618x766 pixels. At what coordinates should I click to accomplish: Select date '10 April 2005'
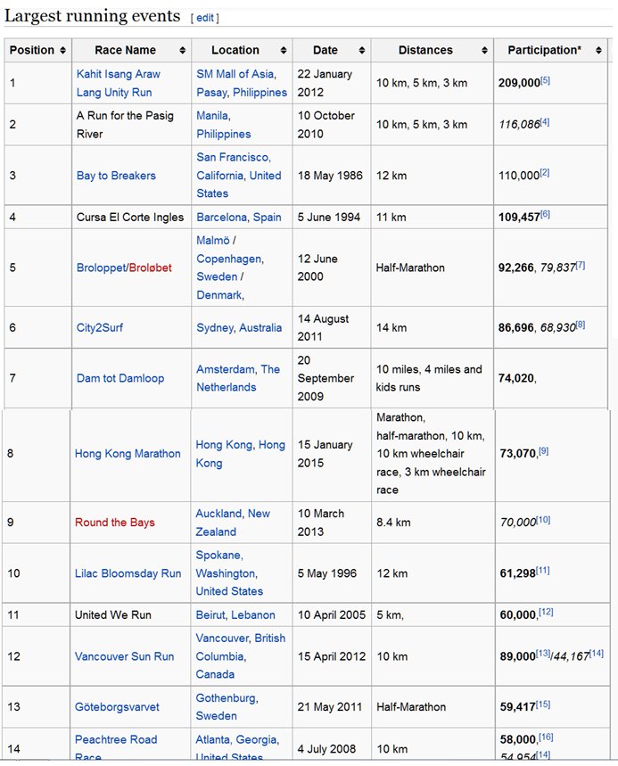(332, 615)
